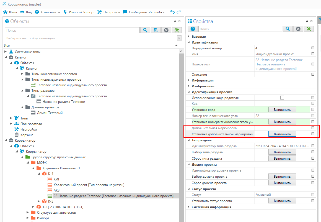This screenshot has width=321, height=222.
Task: Expand the Системные типы tree node
Action: point(6,52)
